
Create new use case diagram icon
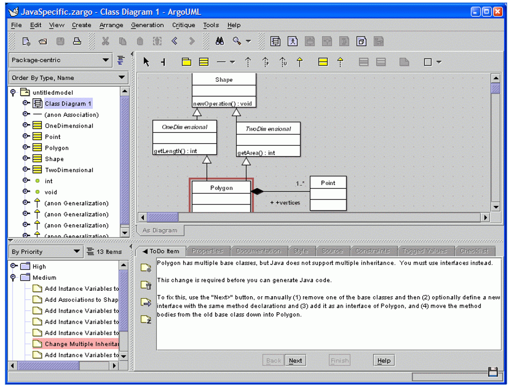click(x=292, y=41)
